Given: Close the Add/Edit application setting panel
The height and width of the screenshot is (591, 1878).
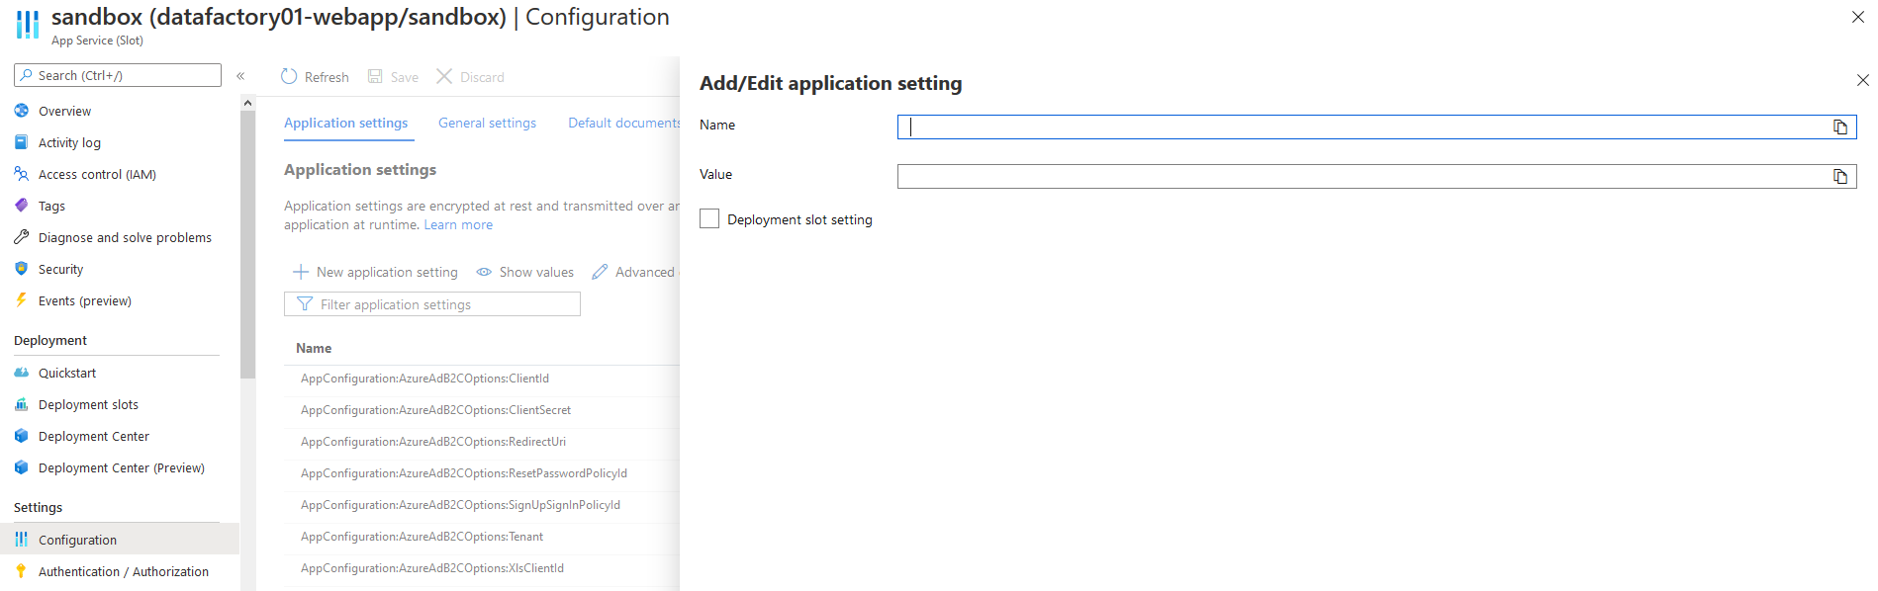Looking at the screenshot, I should pyautogui.click(x=1862, y=80).
